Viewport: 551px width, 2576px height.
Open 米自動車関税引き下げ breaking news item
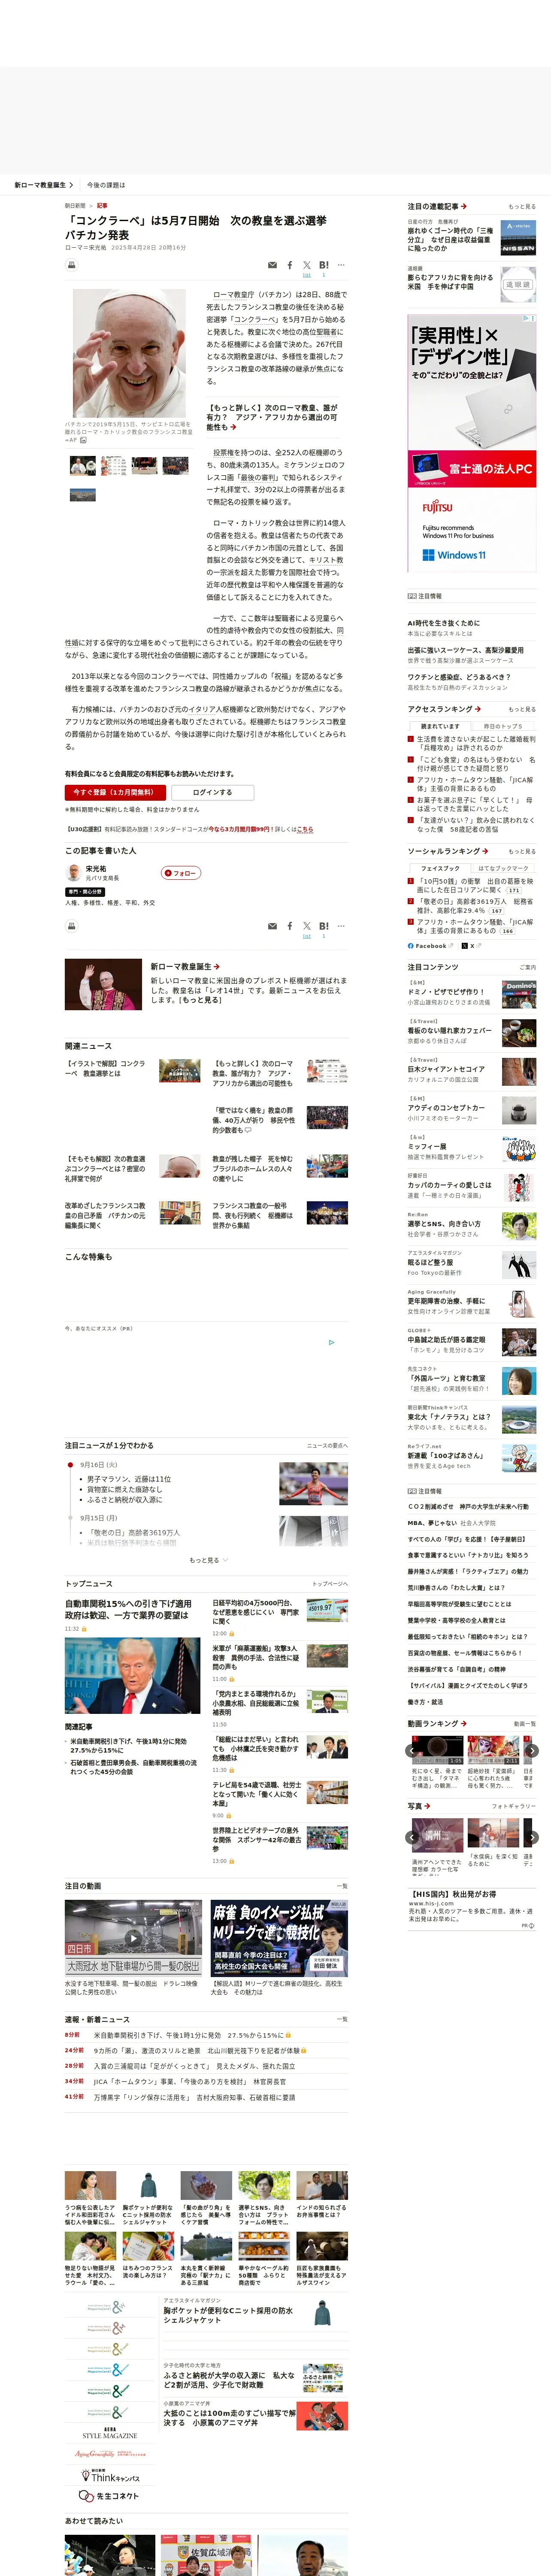click(189, 2035)
